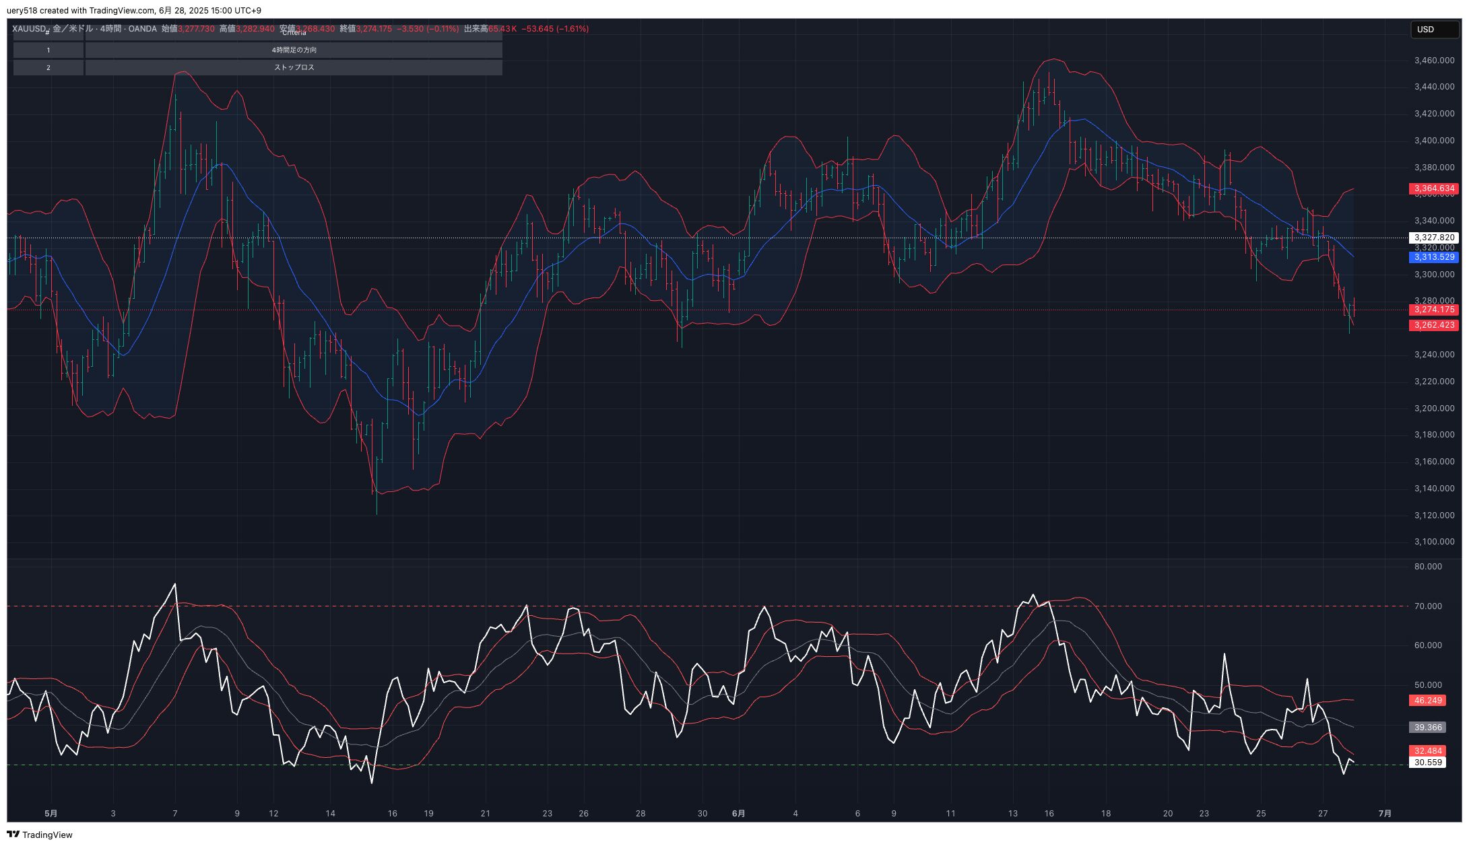Click the 3,262.423 lower band label
This screenshot has width=1469, height=846.
[x=1433, y=325]
